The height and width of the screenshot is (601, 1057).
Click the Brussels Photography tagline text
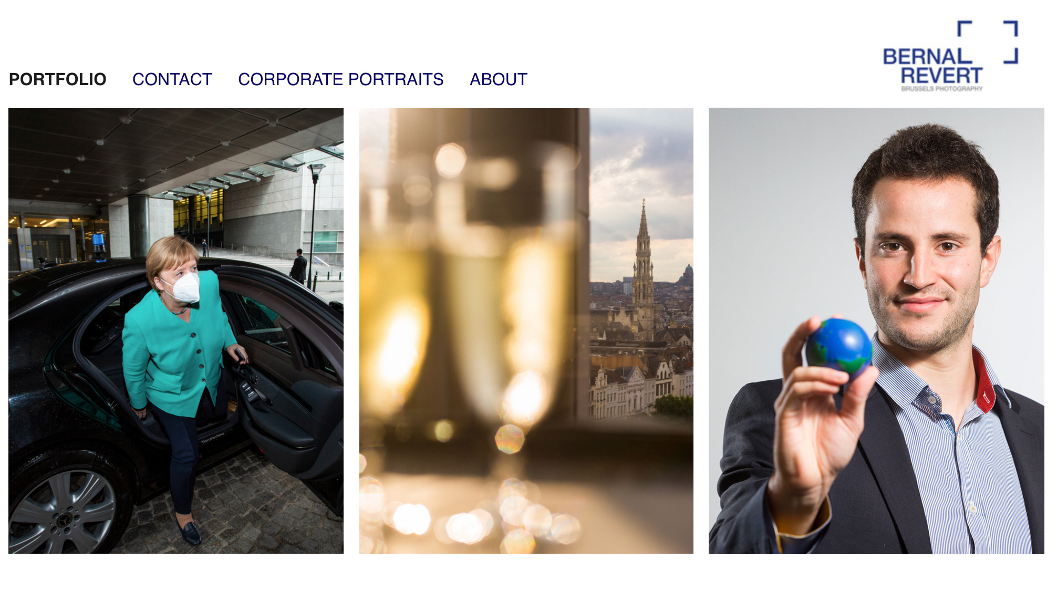click(942, 89)
